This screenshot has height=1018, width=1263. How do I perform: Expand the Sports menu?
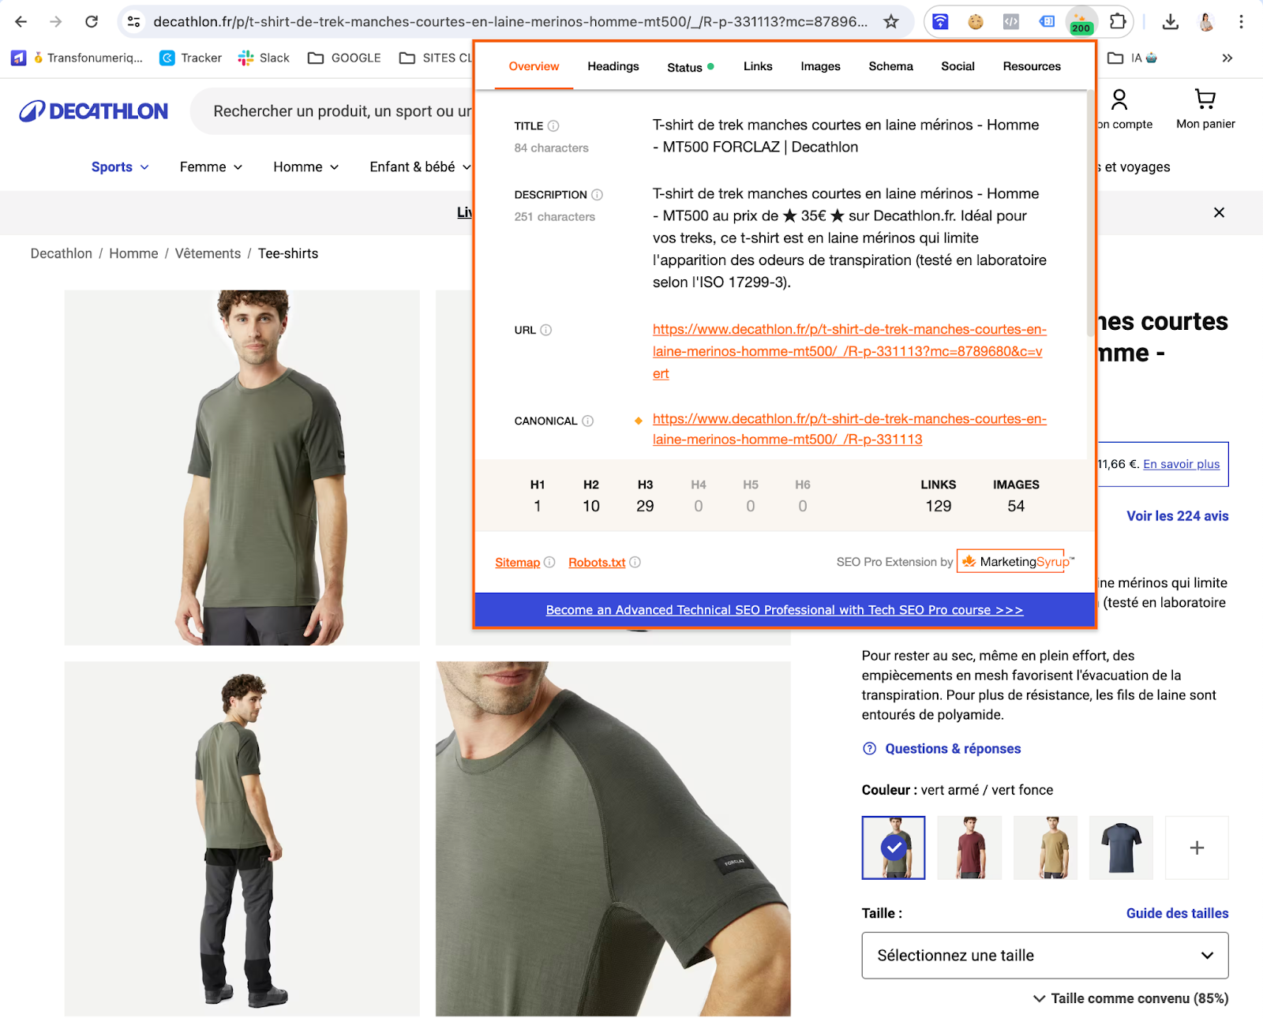(x=120, y=167)
